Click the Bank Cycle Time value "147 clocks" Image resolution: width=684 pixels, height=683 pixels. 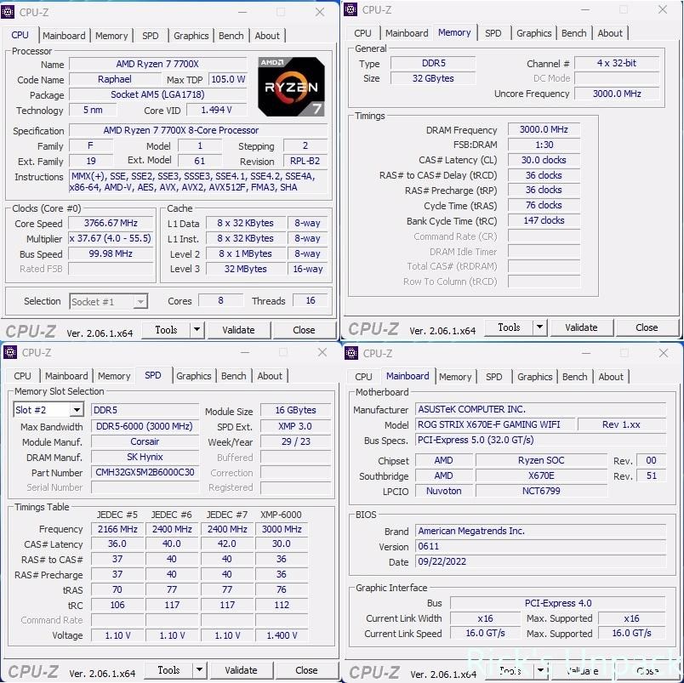click(x=544, y=220)
